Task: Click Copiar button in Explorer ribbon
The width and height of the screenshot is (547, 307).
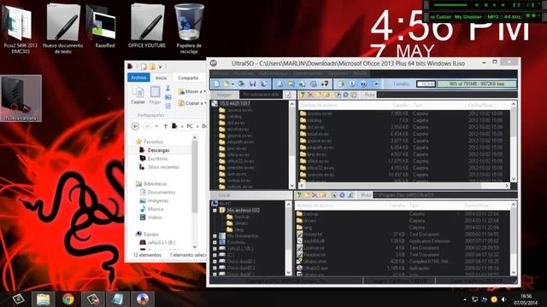Action: tap(138, 95)
